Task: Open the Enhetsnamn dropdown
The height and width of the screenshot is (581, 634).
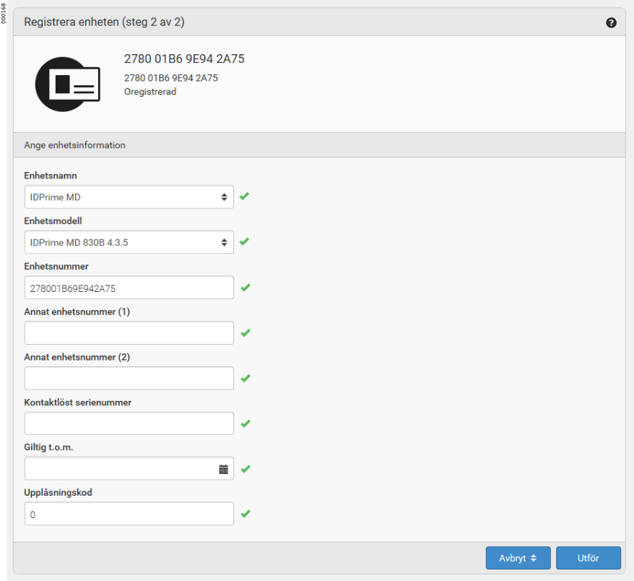Action: [x=129, y=197]
